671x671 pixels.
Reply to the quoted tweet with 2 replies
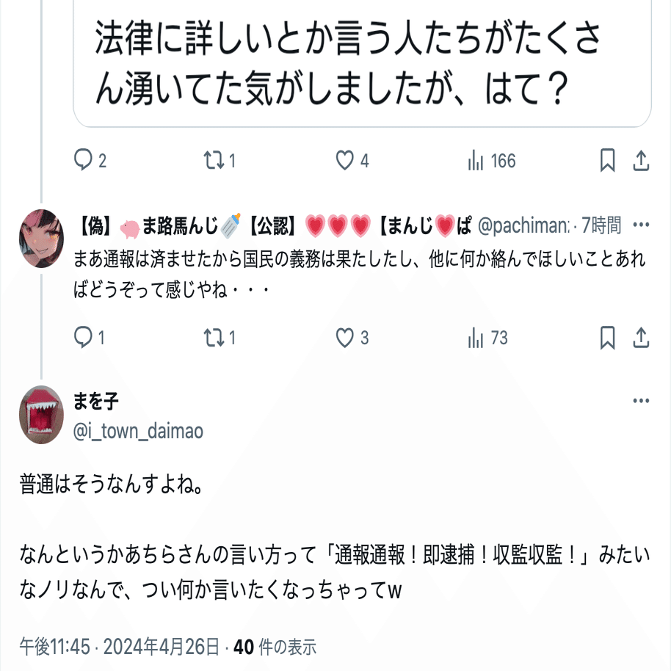tap(85, 161)
